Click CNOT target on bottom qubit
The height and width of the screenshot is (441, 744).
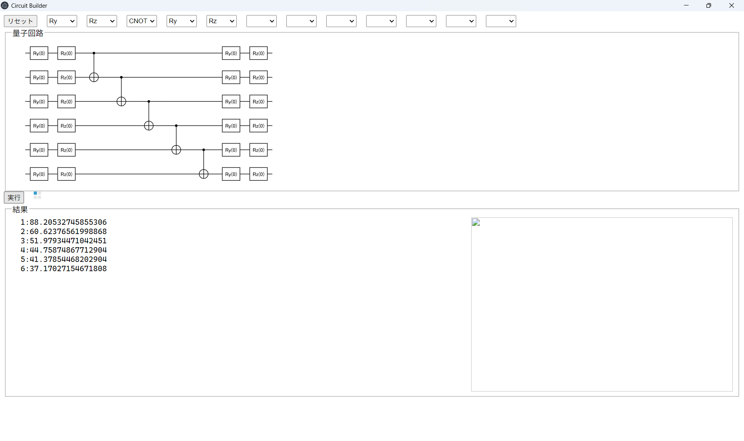point(204,174)
